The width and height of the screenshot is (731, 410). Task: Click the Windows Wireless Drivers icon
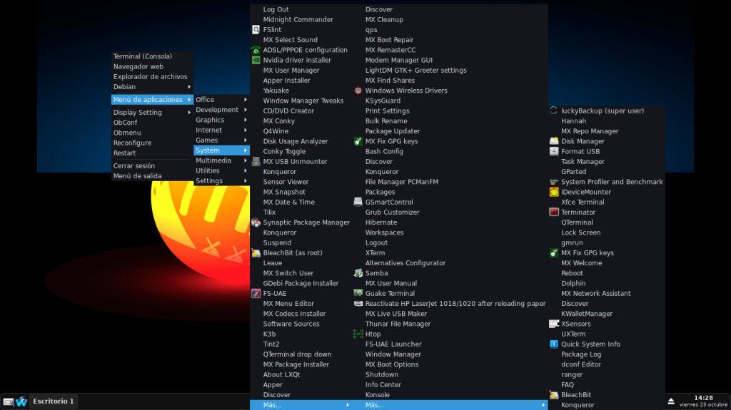(358, 91)
